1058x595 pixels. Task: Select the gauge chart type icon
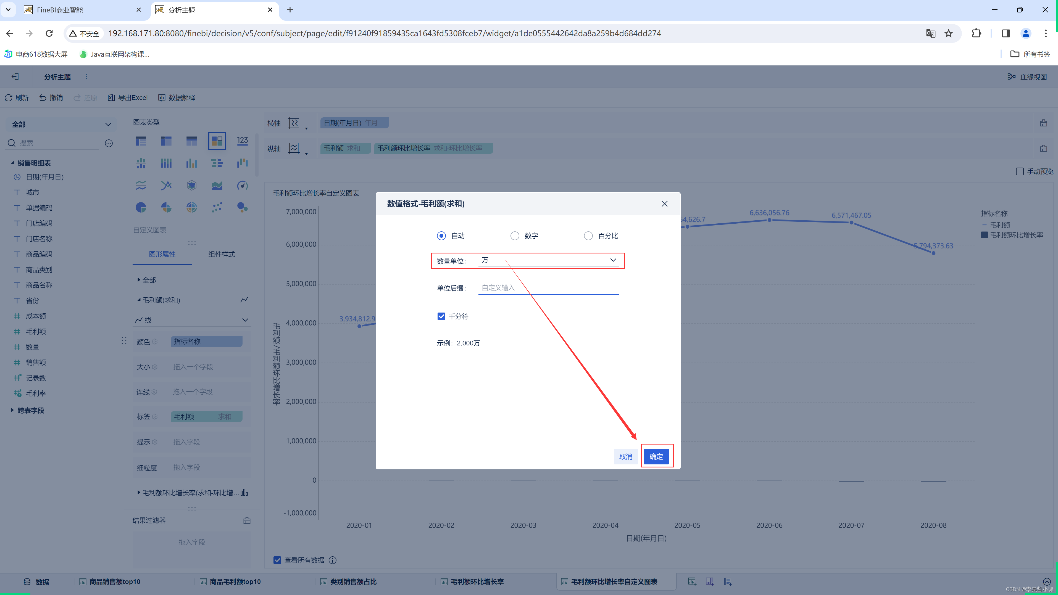(x=242, y=186)
